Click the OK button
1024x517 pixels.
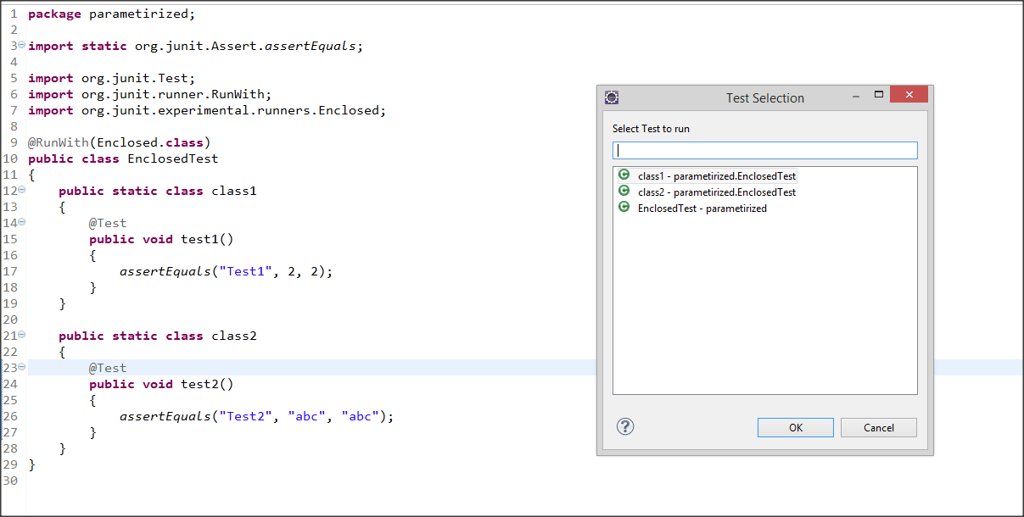pos(795,427)
